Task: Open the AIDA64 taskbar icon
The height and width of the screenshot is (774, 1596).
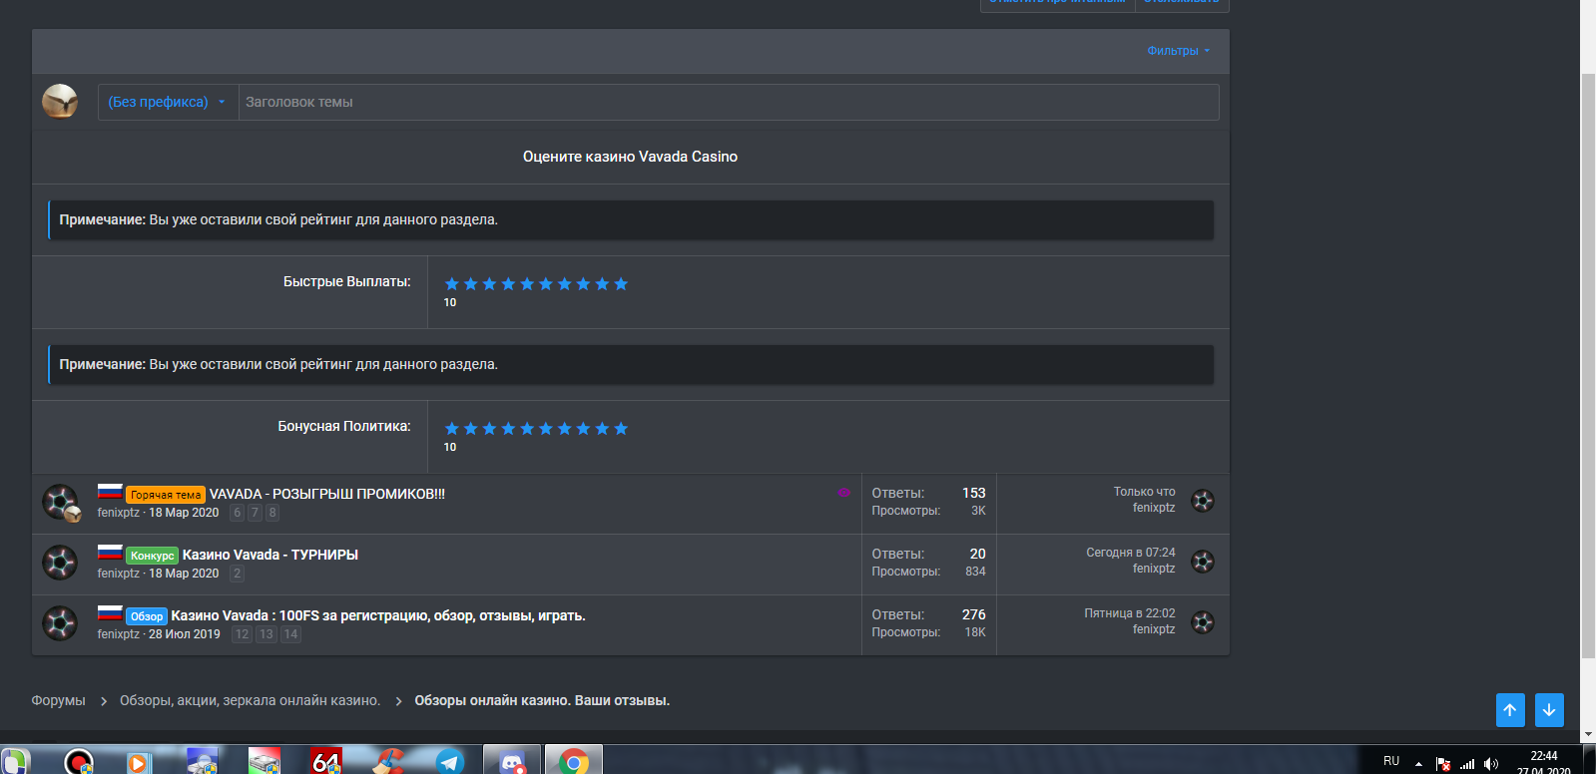Action: coord(326,762)
